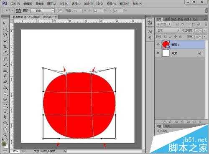Expand the collapsed panel dock
The height and width of the screenshot is (154, 209).
coord(152,16)
